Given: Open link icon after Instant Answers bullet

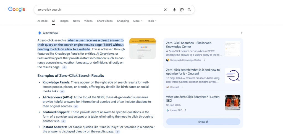Looking at the screenshot, I should click(117, 132).
